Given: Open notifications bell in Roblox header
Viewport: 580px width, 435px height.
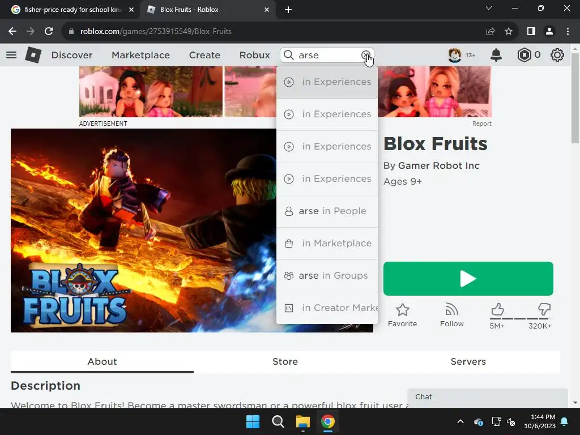Looking at the screenshot, I should (x=496, y=55).
